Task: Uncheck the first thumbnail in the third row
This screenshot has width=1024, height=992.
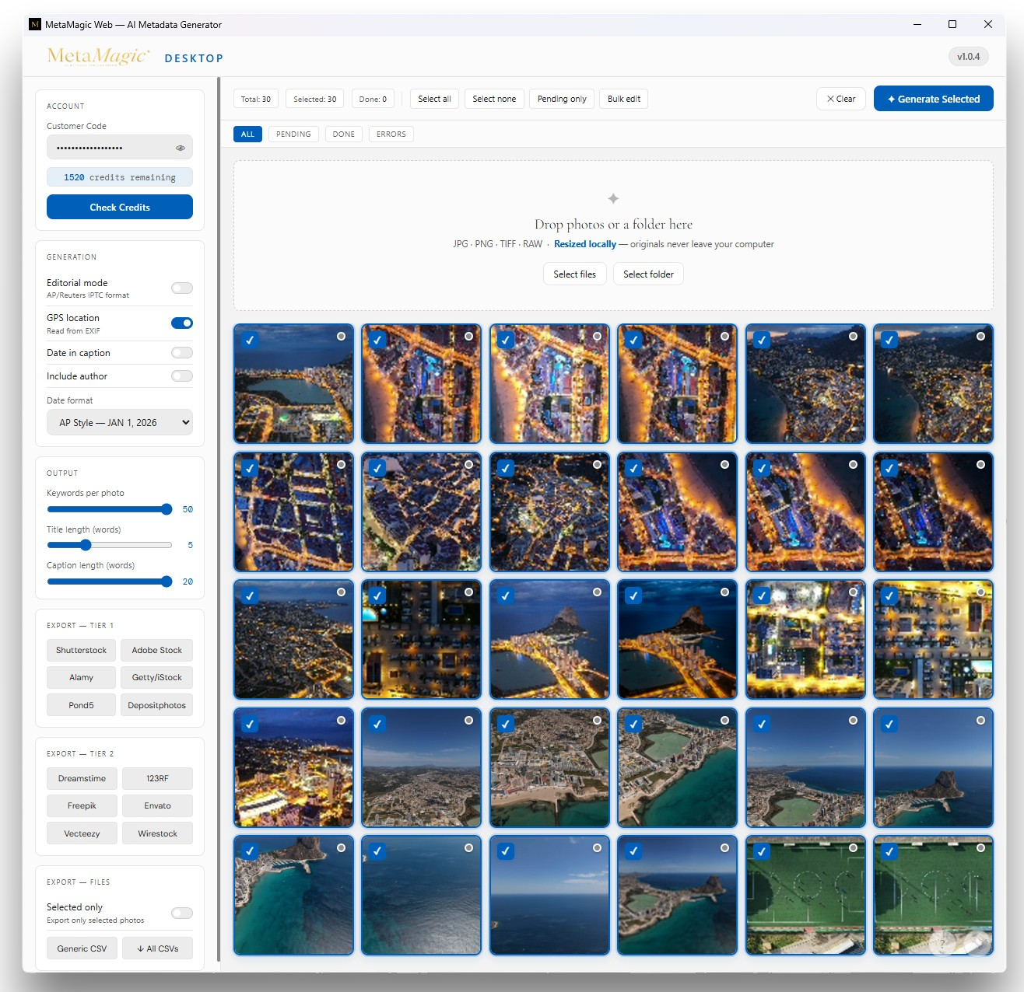Action: pyautogui.click(x=250, y=596)
